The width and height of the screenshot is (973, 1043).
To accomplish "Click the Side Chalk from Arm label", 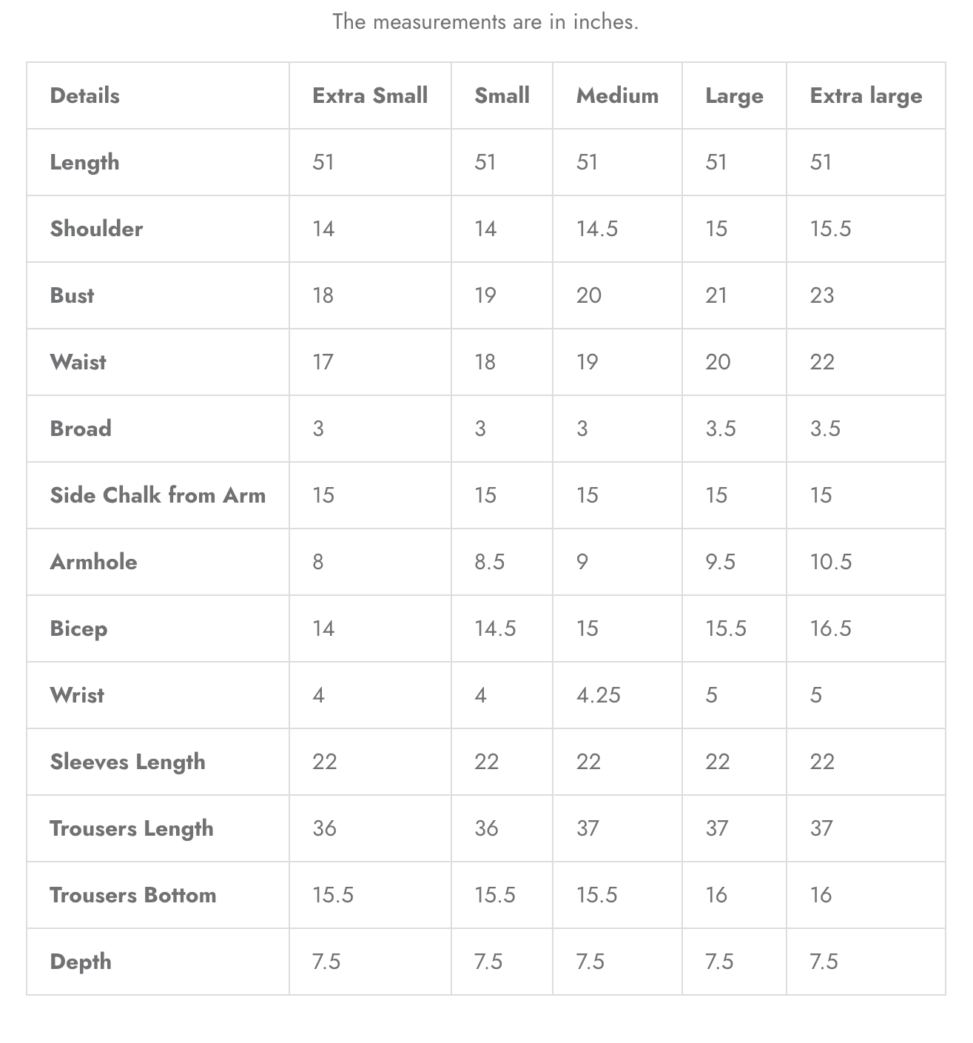I will pyautogui.click(x=158, y=495).
